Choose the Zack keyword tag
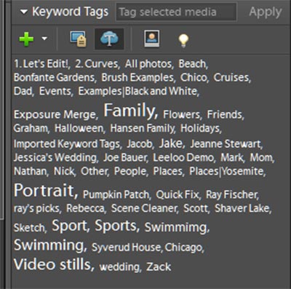The image size is (291, 289). coord(159,266)
